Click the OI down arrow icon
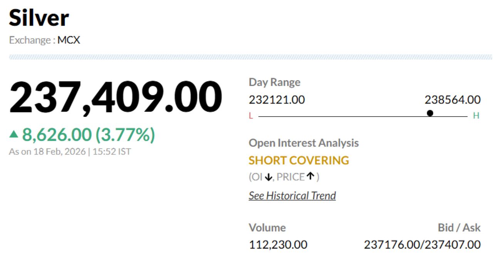The width and height of the screenshot is (493, 277). click(x=268, y=177)
